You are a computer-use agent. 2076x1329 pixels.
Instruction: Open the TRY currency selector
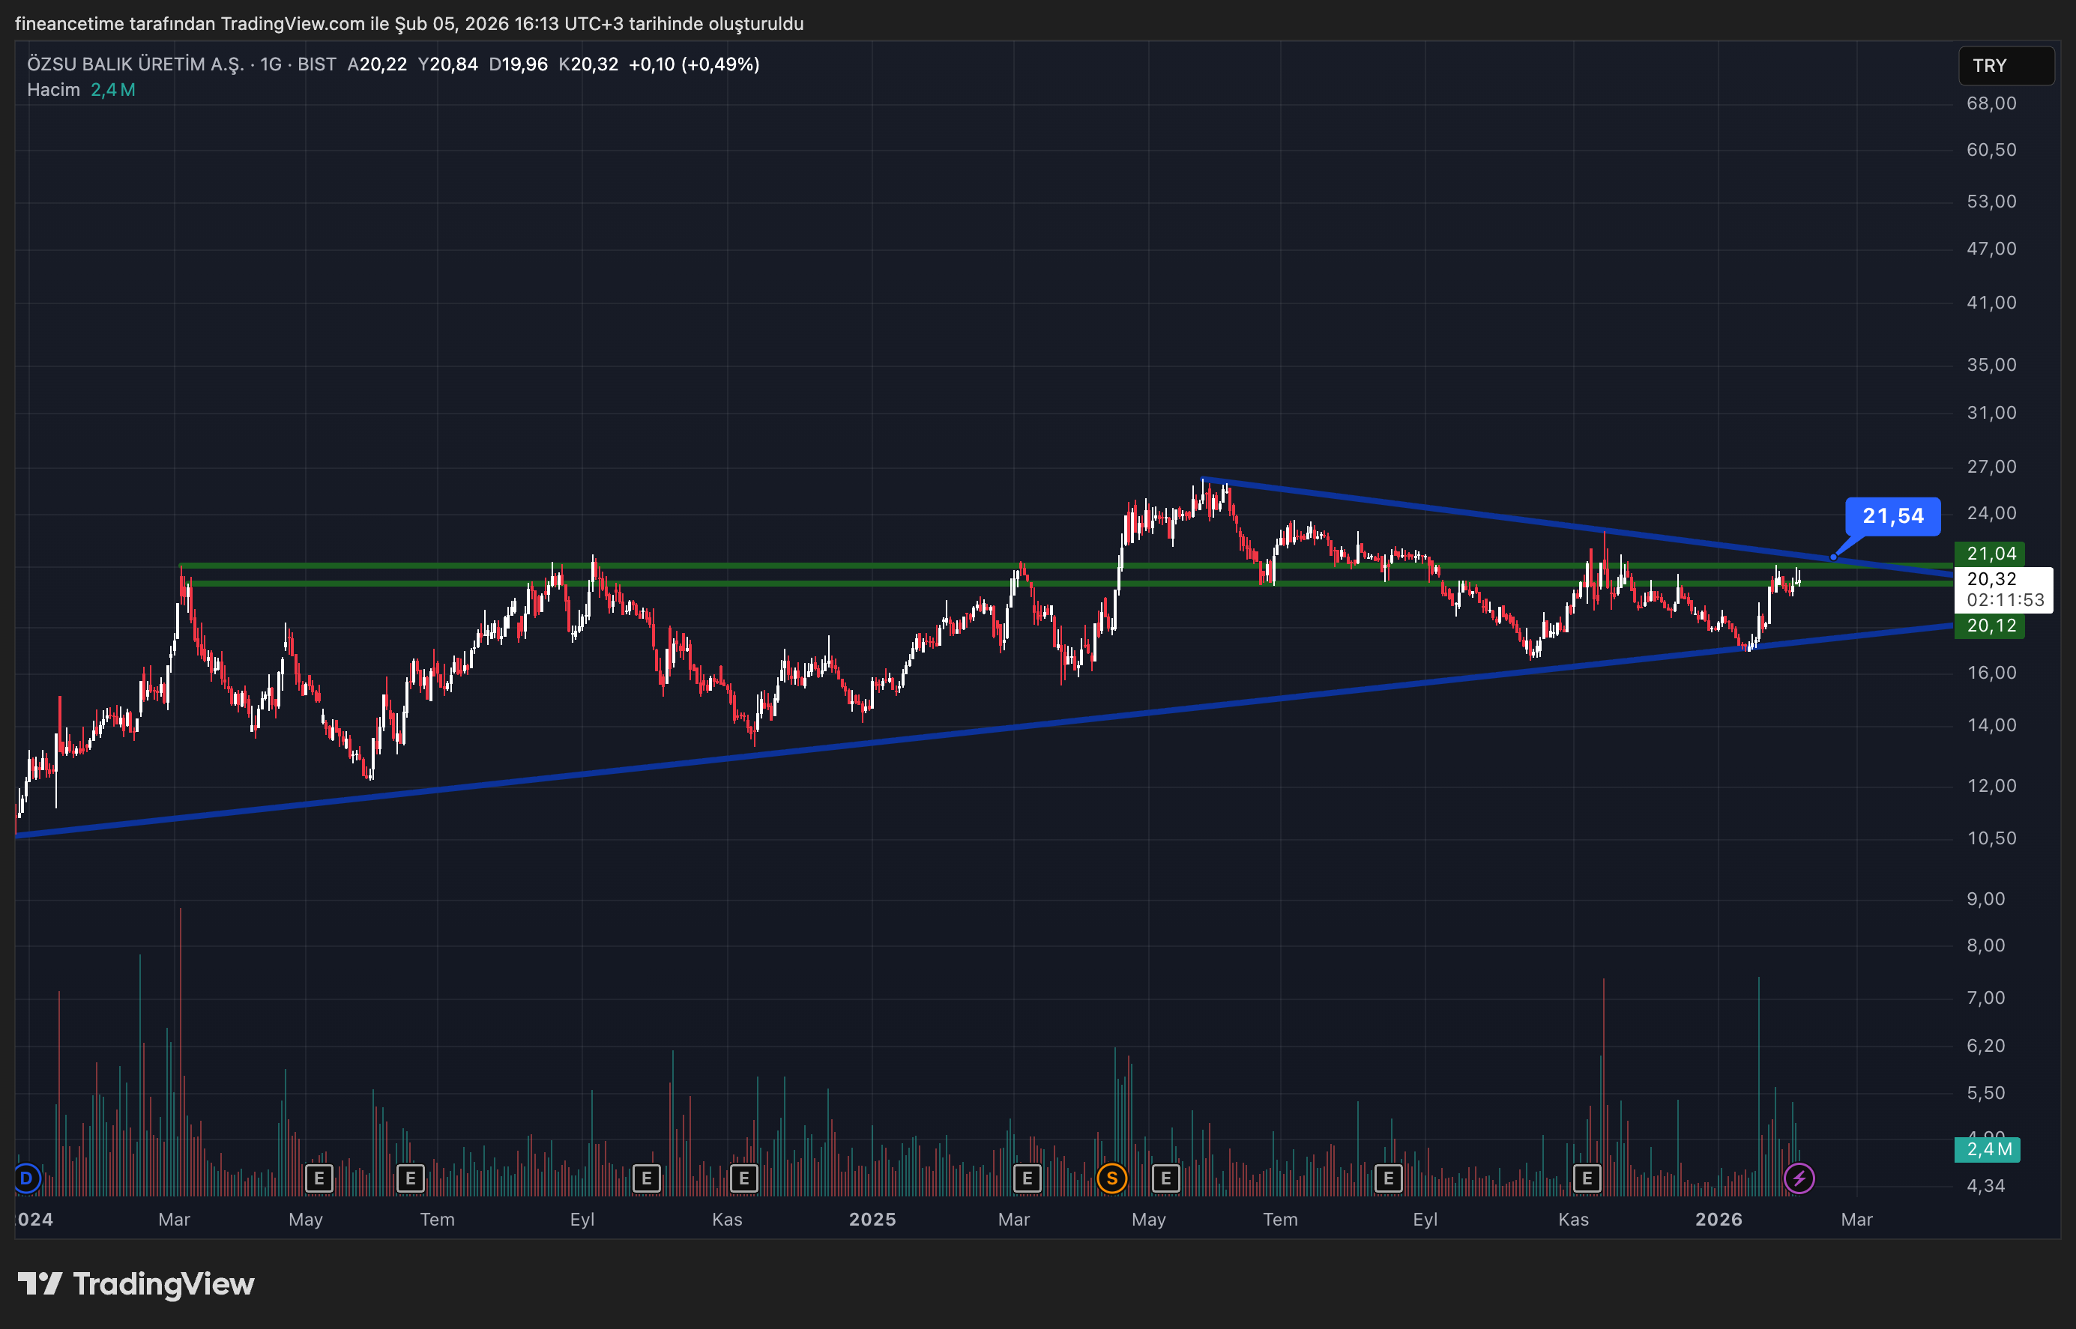[2006, 66]
